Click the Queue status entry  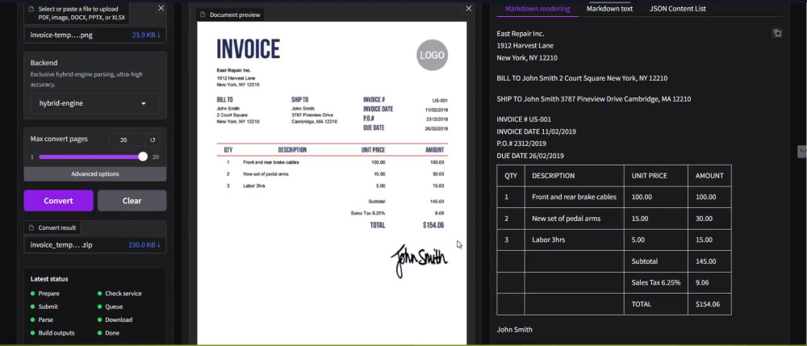coord(110,307)
